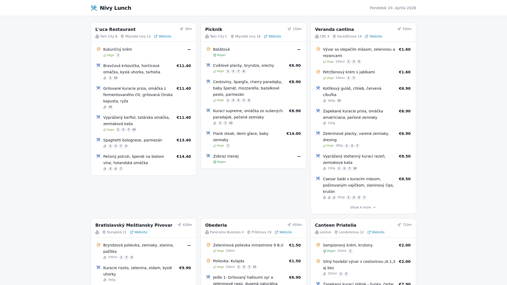Click the Landererova 12 address

click(351, 232)
